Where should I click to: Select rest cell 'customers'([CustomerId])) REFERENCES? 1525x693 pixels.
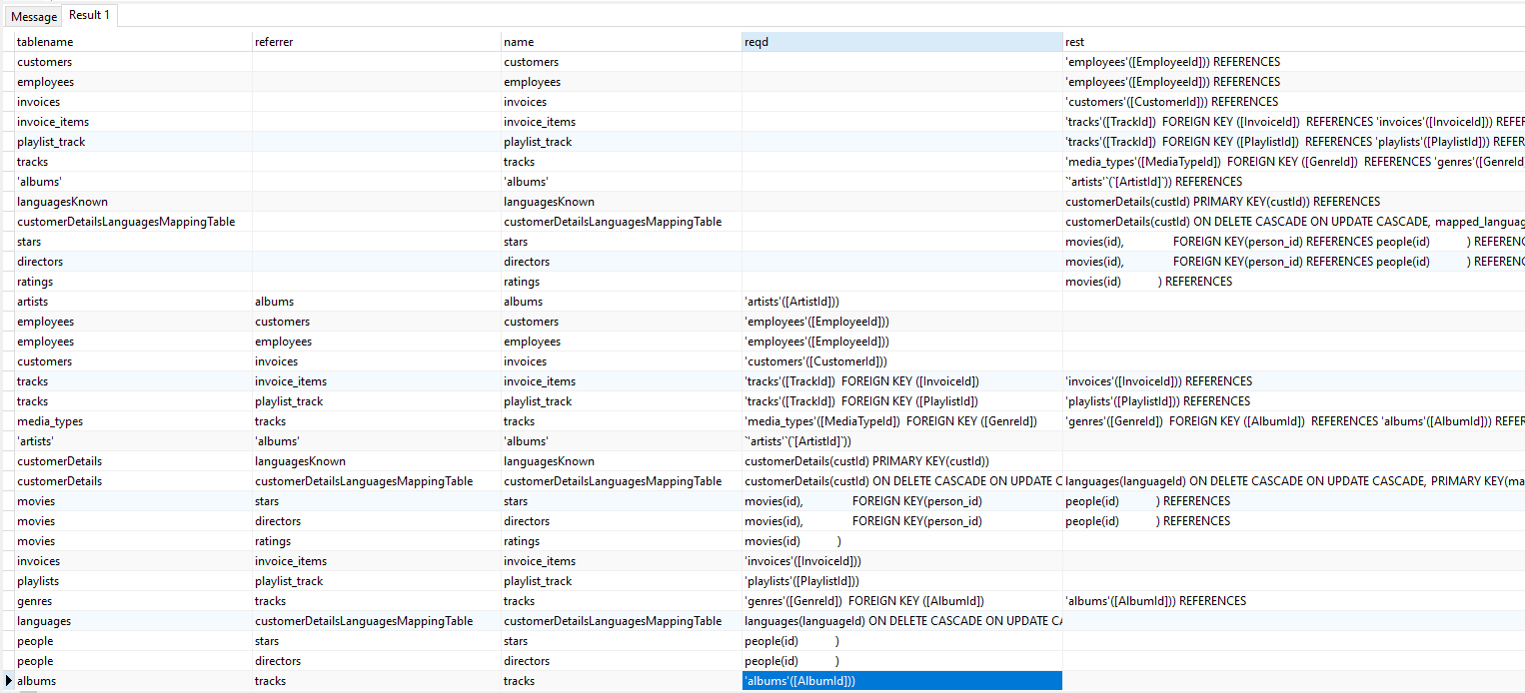[x=1293, y=102]
